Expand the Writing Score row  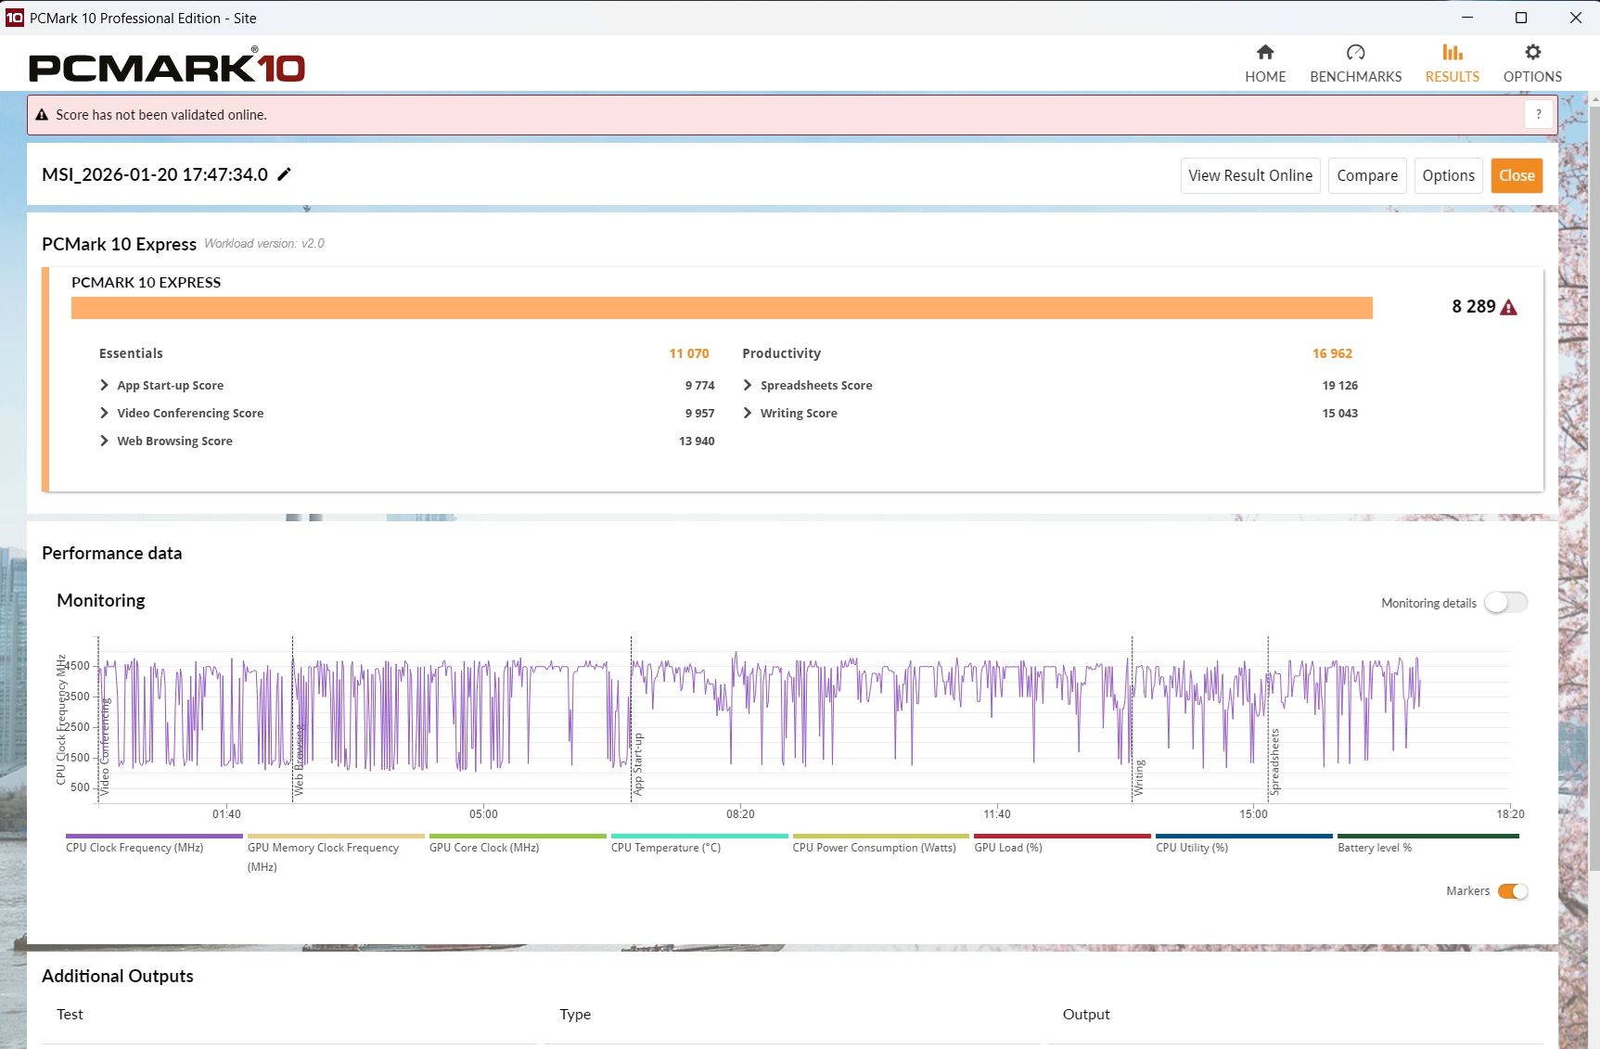pos(748,414)
